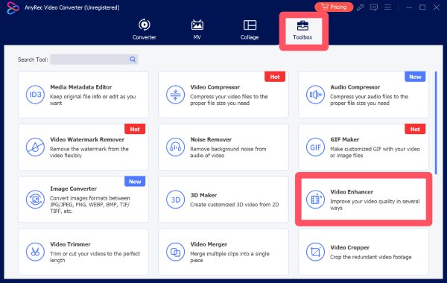Click Hot badge on Video Compressor

[275, 77]
